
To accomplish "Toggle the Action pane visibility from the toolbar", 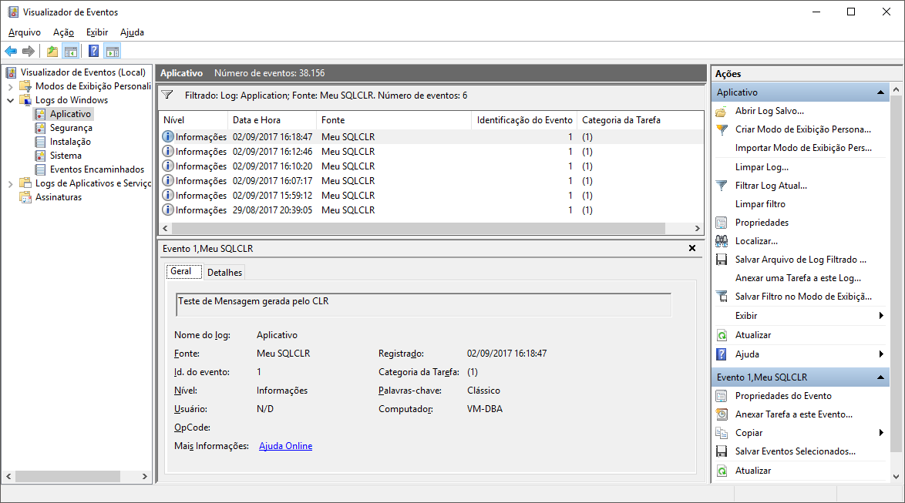I will click(x=112, y=51).
